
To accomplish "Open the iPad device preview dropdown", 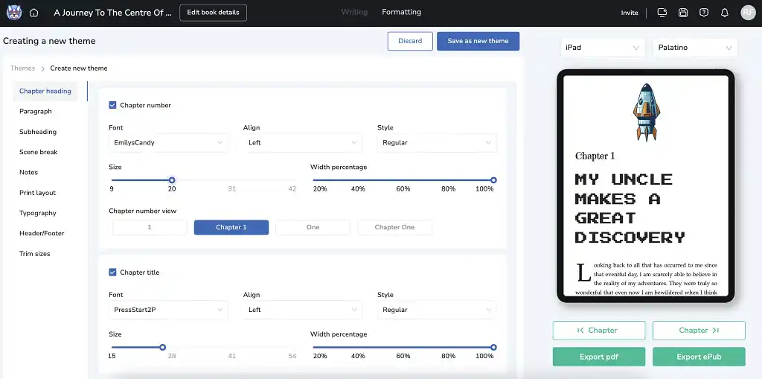I will [x=602, y=48].
